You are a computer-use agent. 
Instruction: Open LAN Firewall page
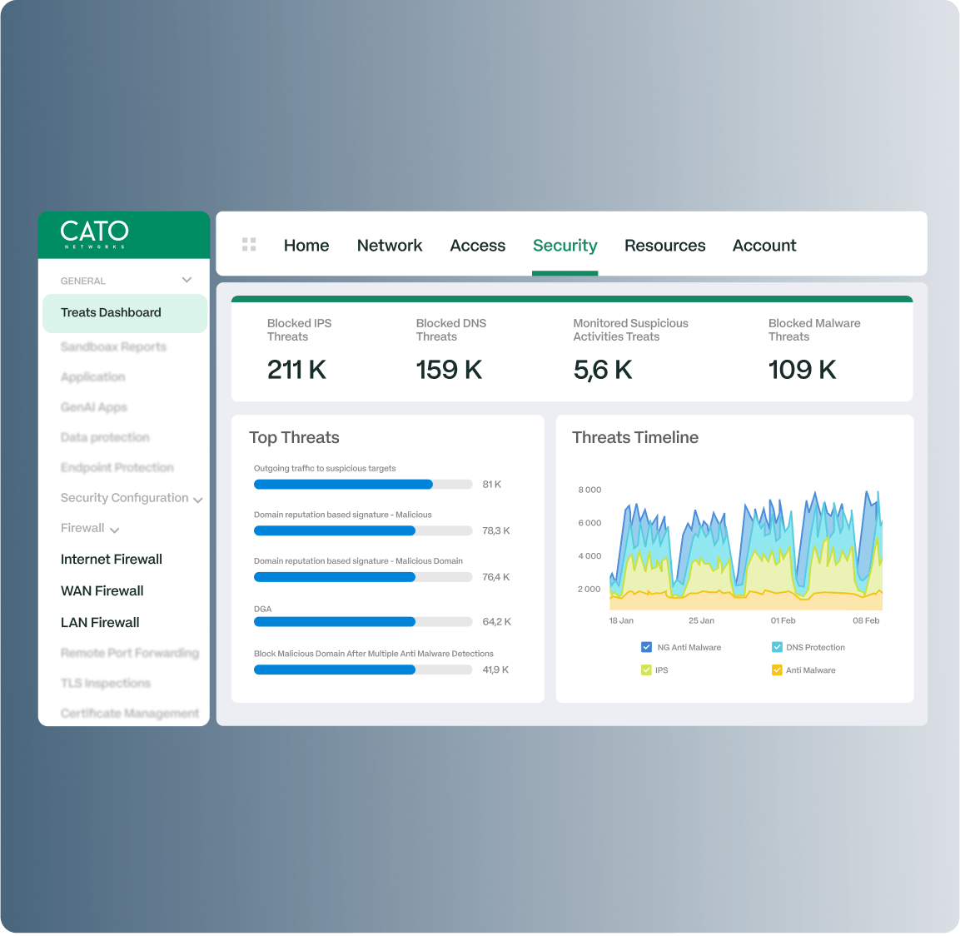[x=100, y=623]
